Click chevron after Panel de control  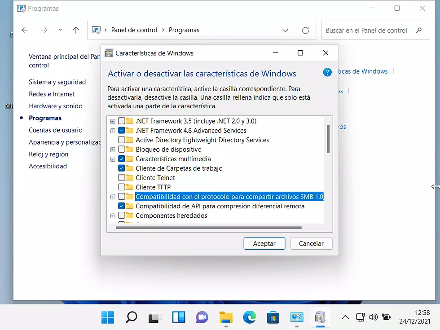click(x=163, y=30)
